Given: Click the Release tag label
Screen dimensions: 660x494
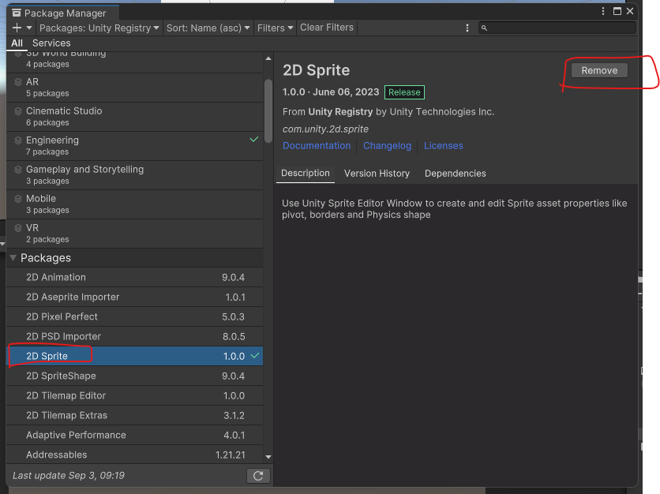Looking at the screenshot, I should click(404, 92).
